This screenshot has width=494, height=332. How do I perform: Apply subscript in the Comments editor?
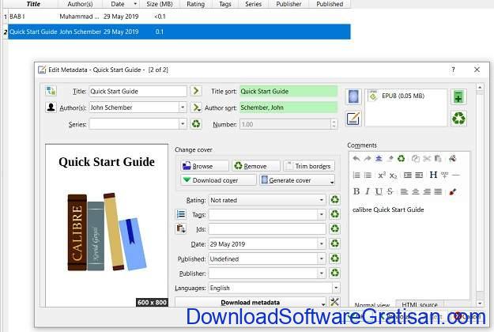393,175
